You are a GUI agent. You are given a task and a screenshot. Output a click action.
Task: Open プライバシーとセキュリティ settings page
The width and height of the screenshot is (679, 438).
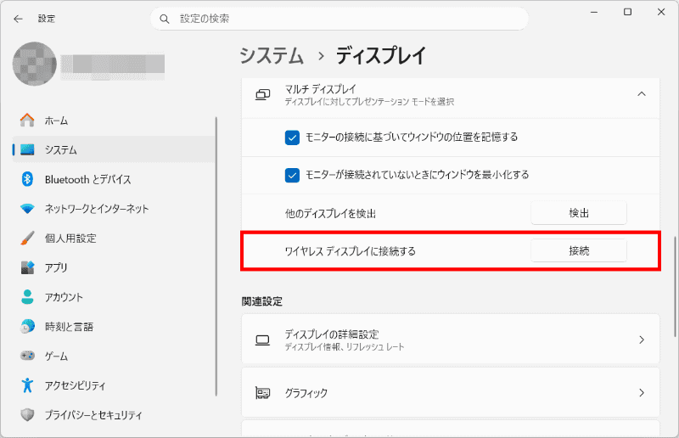pos(114,415)
